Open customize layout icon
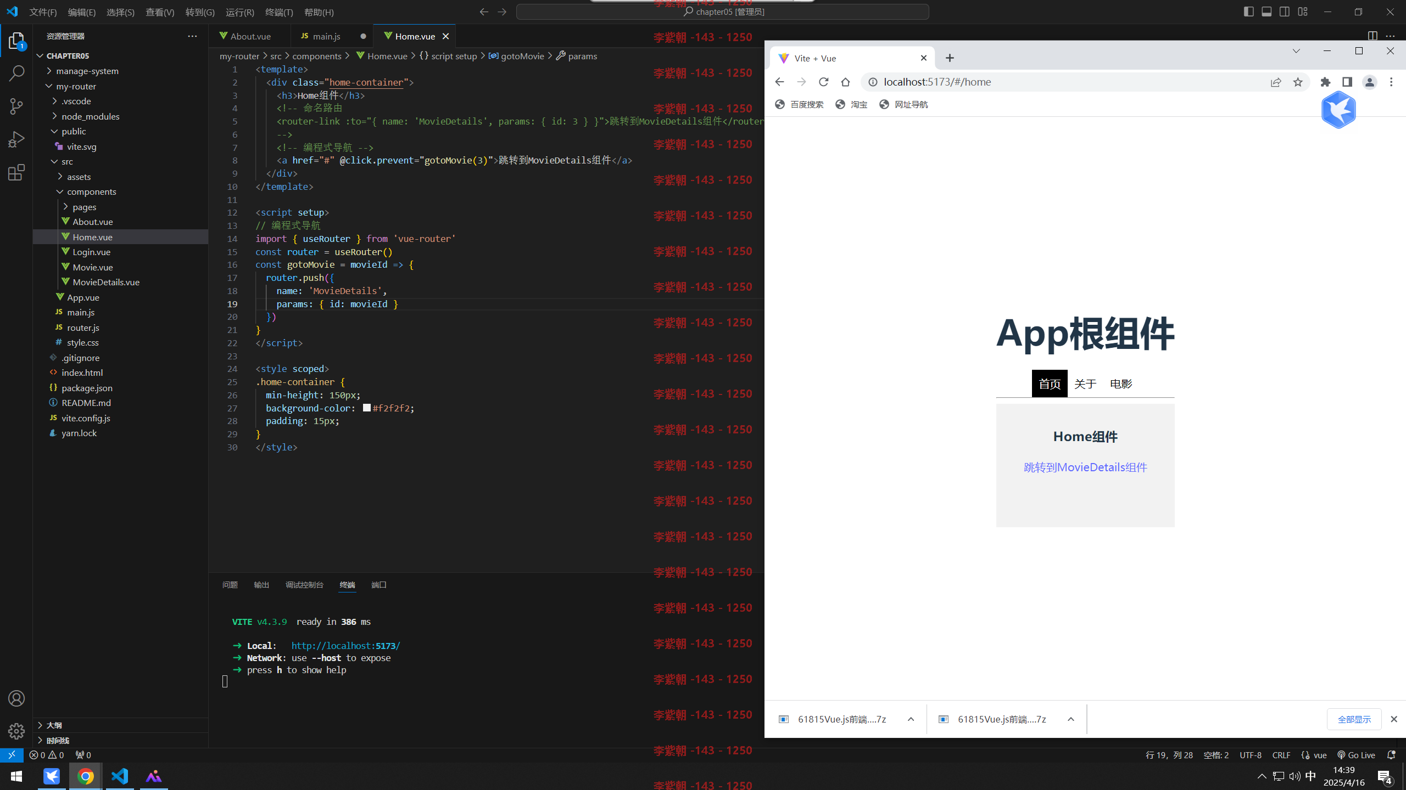This screenshot has width=1406, height=790. pos(1303,12)
